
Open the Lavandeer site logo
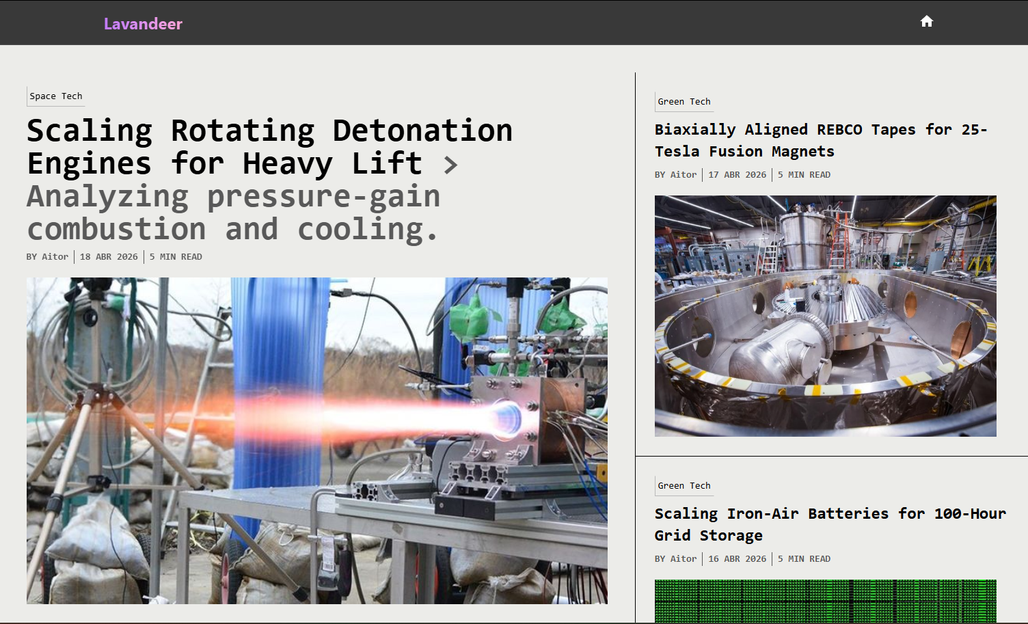(143, 24)
